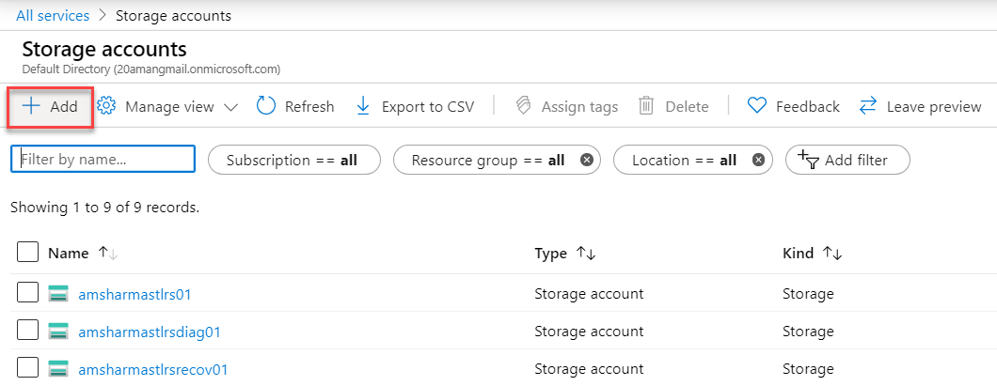Open Manage view gear icon

(x=106, y=106)
